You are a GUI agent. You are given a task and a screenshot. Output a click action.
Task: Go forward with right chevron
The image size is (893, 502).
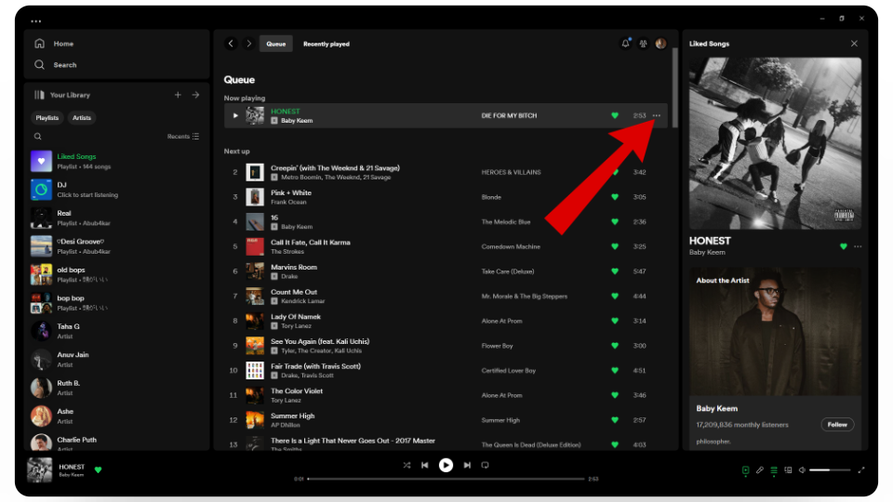[x=249, y=44]
